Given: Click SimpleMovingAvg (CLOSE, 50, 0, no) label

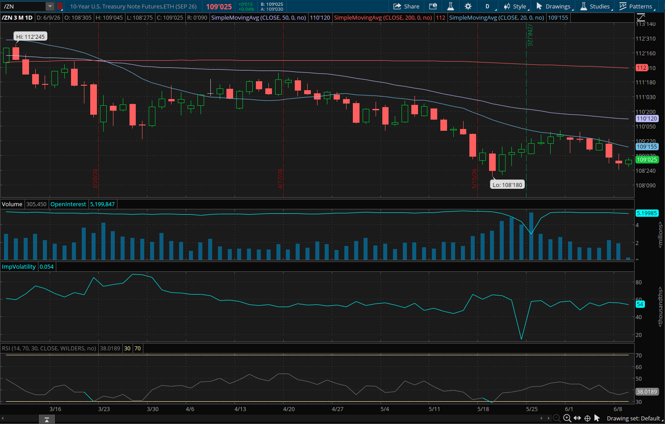Looking at the screenshot, I should 259,17.
